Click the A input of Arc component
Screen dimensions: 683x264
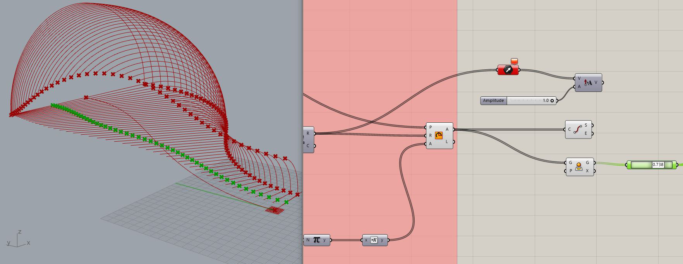[431, 144]
